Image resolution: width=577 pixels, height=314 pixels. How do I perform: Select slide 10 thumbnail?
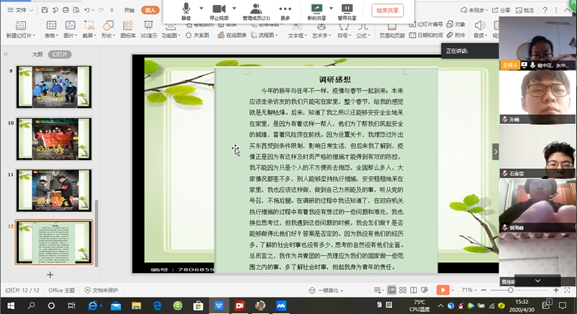[53, 134]
